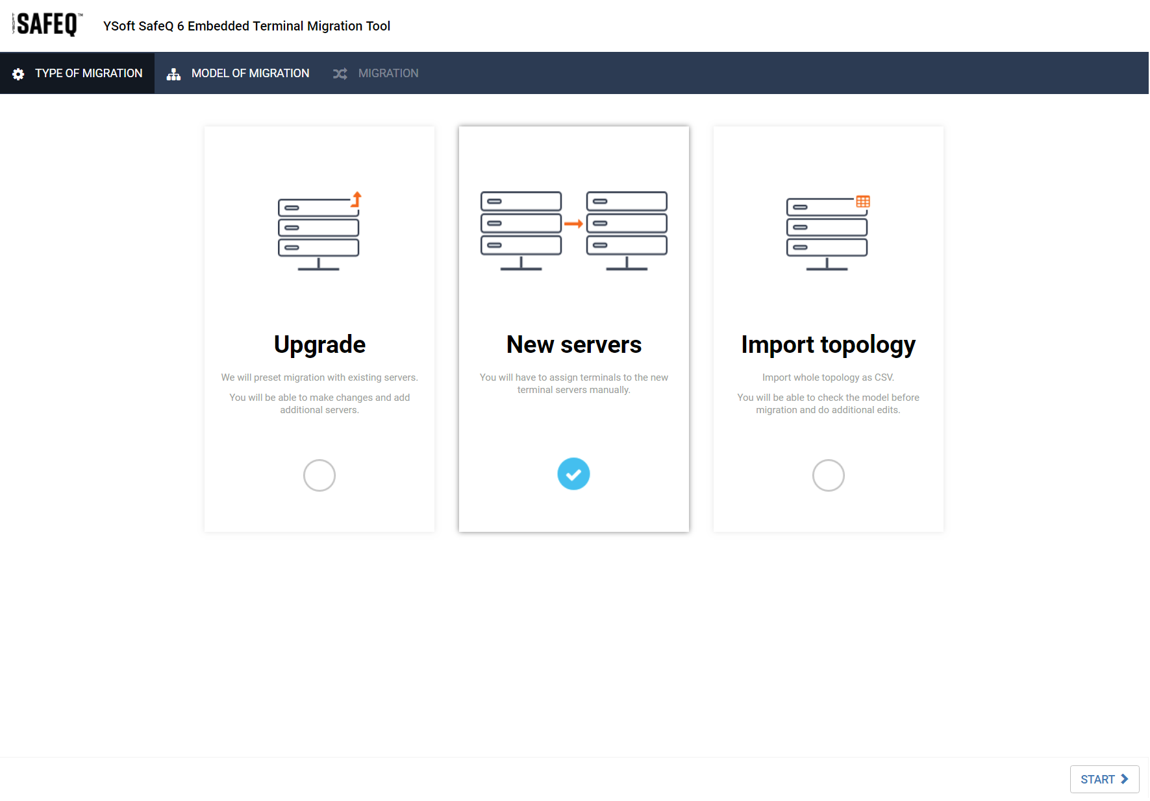Toggle the checked New servers radio button
The height and width of the screenshot is (801, 1150).
(x=573, y=474)
